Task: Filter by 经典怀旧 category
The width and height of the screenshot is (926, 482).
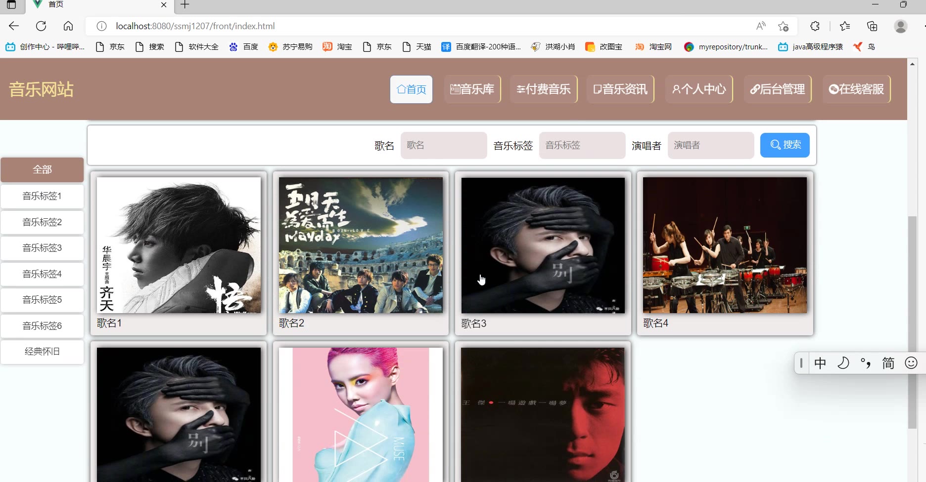Action: 42,352
